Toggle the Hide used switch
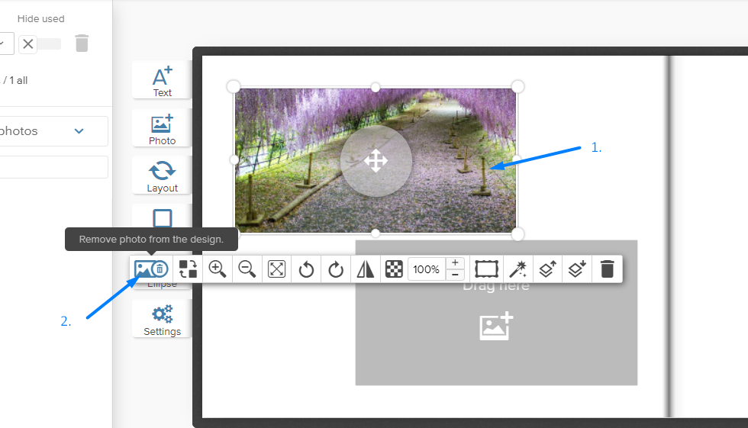The width and height of the screenshot is (748, 428). pyautogui.click(x=40, y=43)
